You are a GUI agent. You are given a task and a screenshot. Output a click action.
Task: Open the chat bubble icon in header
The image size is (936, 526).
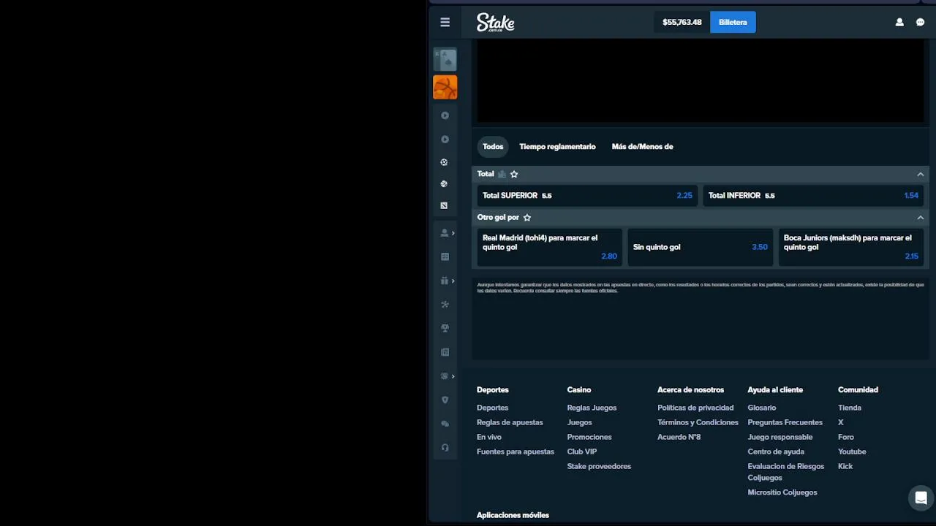coord(921,22)
